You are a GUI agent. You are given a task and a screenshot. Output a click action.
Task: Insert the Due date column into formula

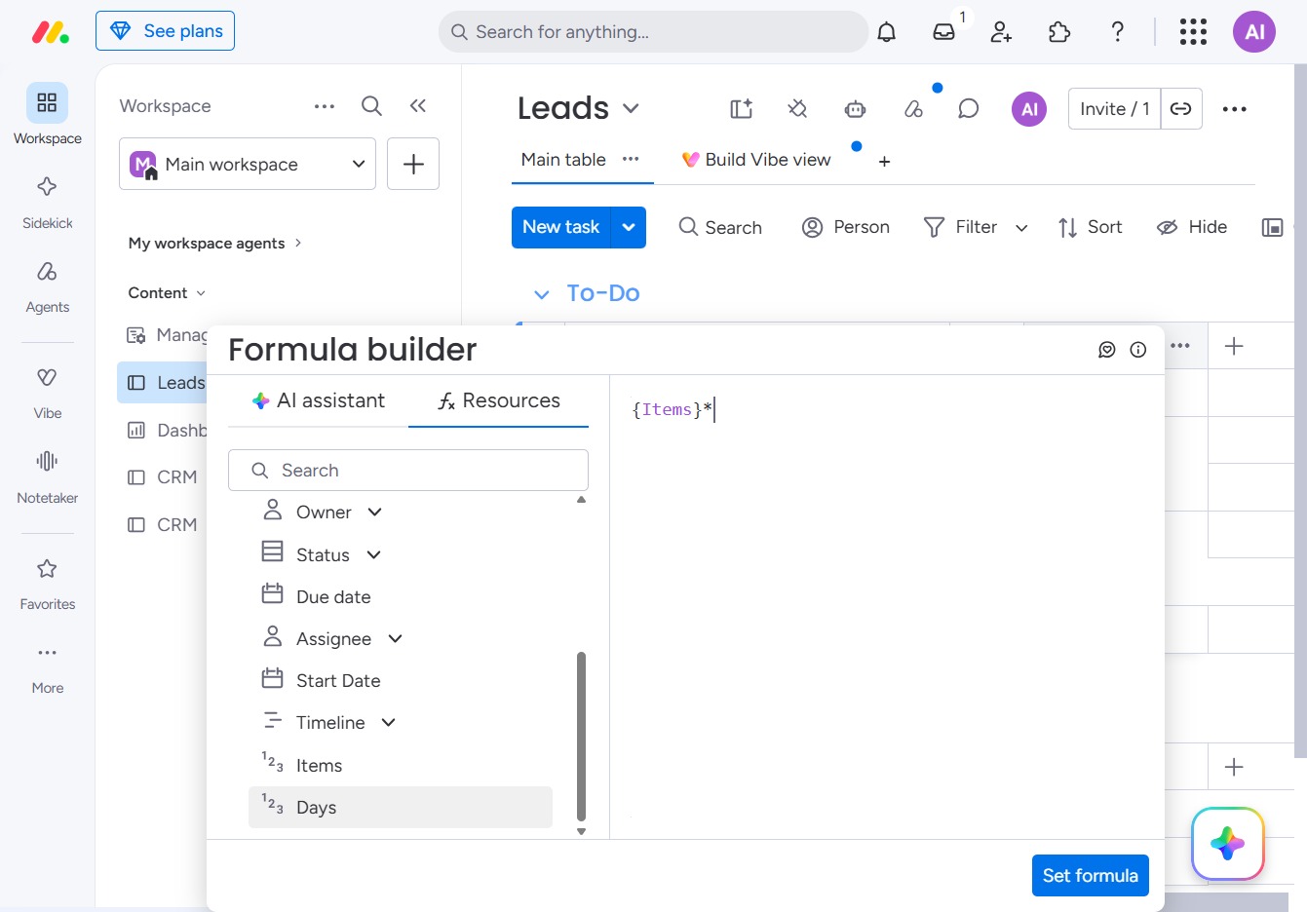(400, 596)
